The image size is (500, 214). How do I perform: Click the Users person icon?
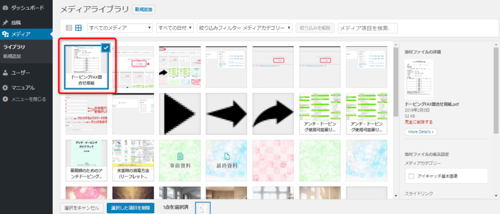5,73
